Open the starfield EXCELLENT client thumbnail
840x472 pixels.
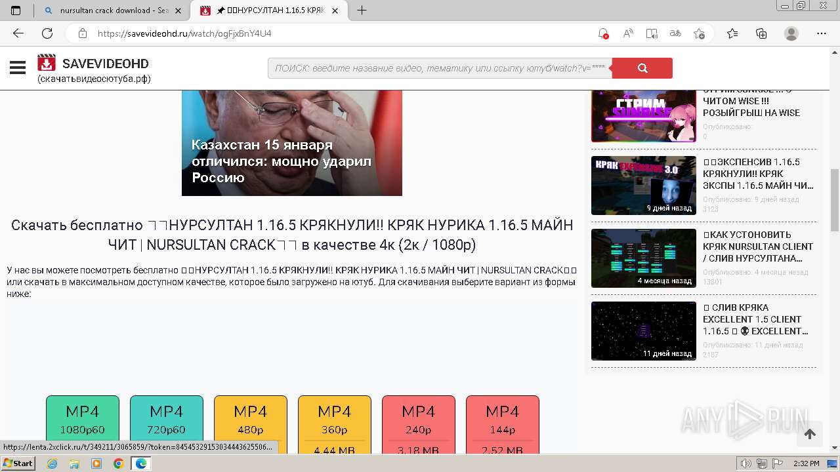pos(643,331)
